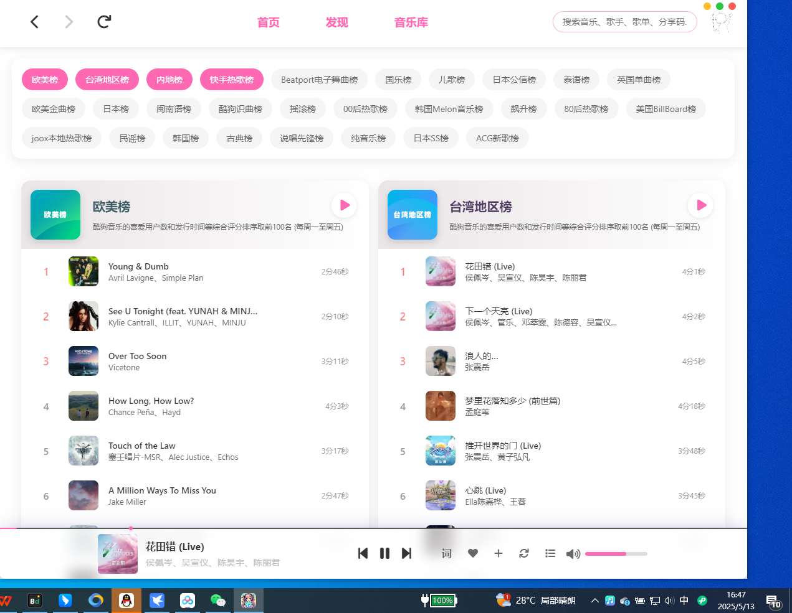Play the song 下一个天亮 (Live)

click(x=552, y=316)
